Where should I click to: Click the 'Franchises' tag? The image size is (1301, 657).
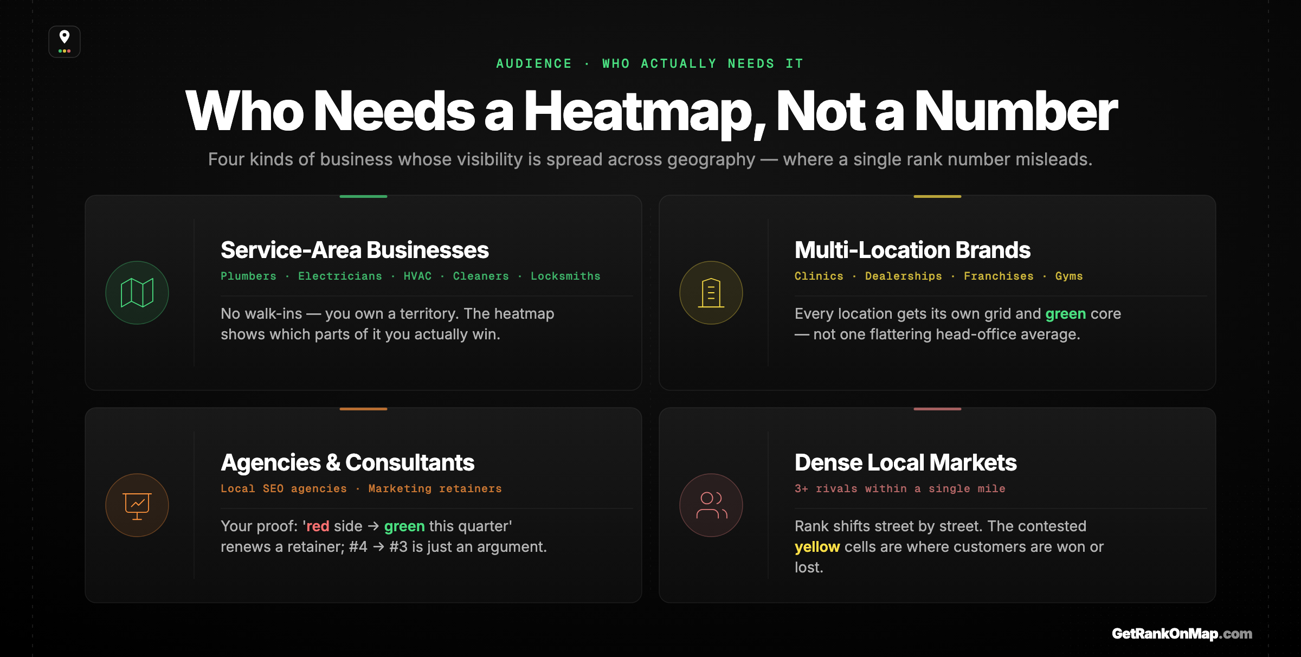coord(999,276)
